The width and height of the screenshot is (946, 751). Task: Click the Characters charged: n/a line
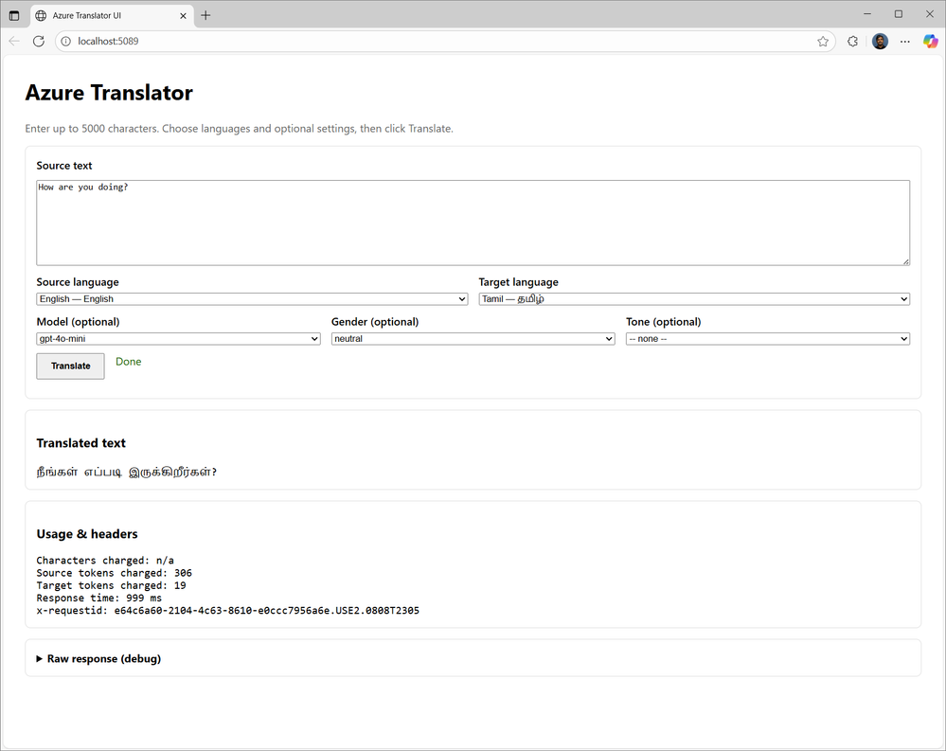click(105, 561)
